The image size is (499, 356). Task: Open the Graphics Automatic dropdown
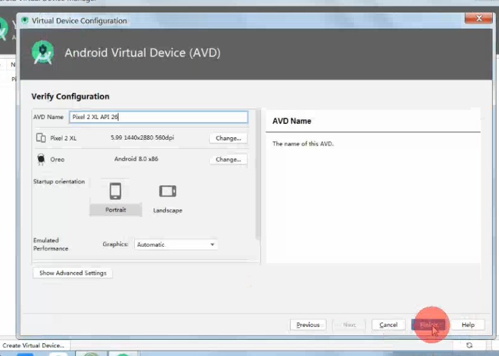pos(176,245)
